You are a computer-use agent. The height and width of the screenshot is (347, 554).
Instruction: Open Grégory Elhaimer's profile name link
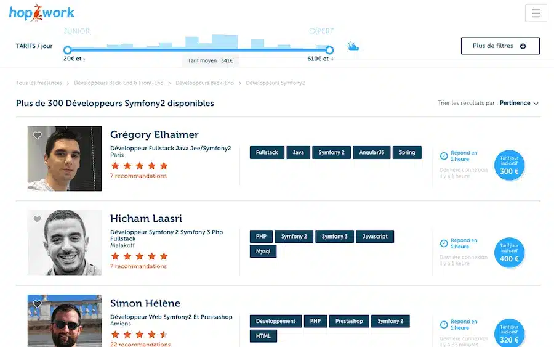point(154,134)
